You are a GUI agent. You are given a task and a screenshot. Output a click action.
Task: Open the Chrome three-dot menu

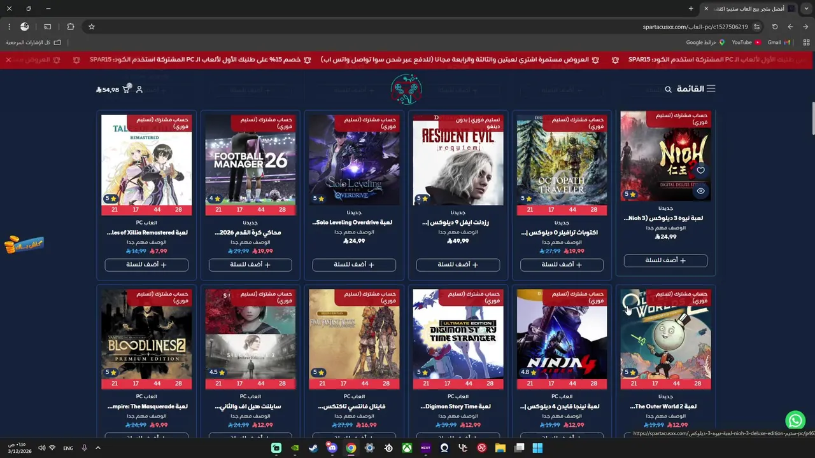(x=9, y=27)
